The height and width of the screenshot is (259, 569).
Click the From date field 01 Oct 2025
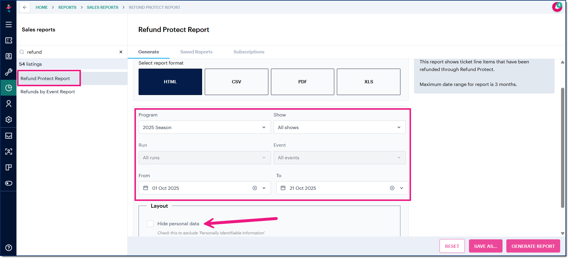tap(204, 188)
